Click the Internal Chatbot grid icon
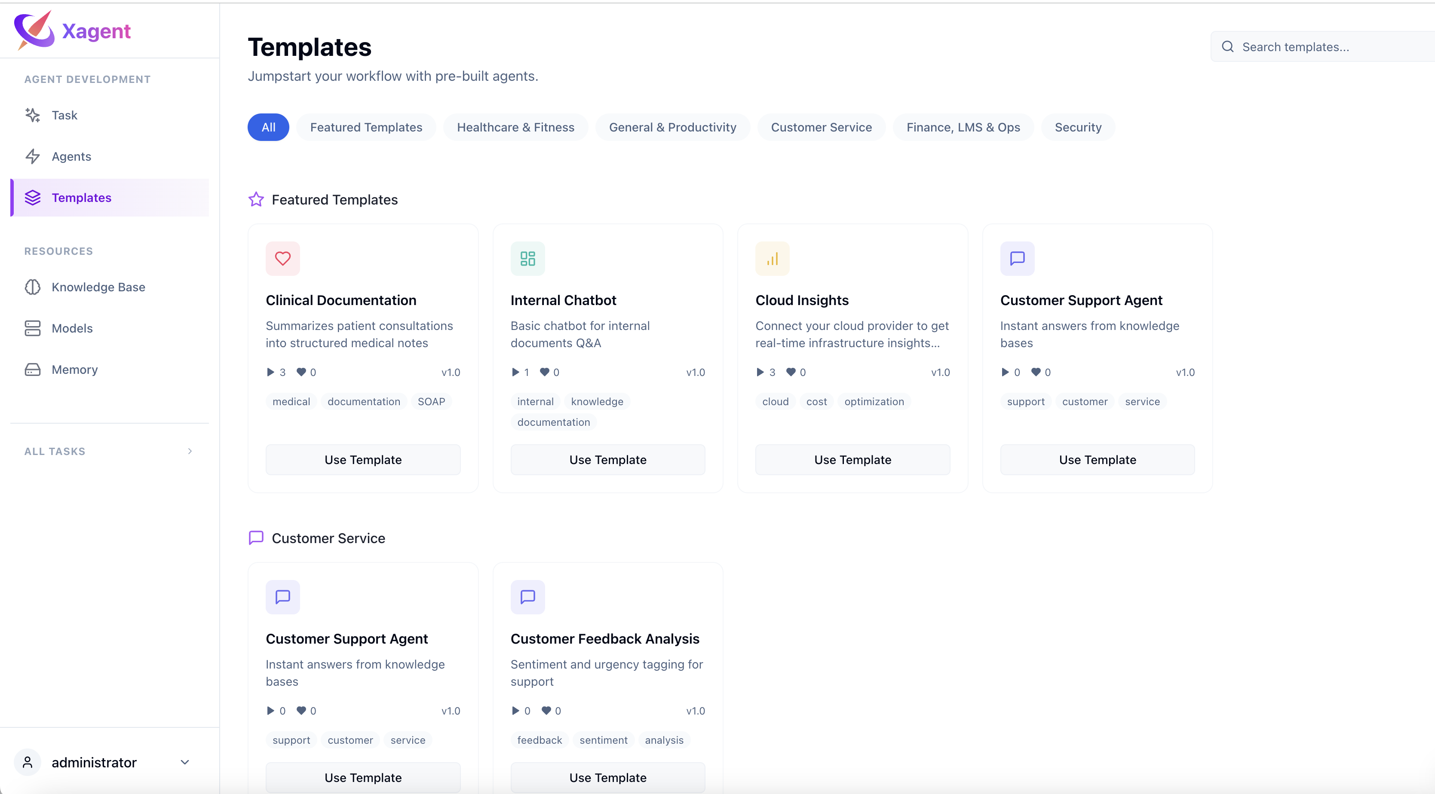Screen dimensions: 1435x794 tap(527, 258)
